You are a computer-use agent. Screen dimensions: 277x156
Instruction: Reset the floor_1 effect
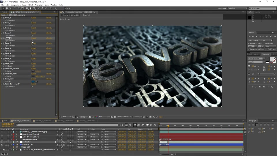pos(33,18)
